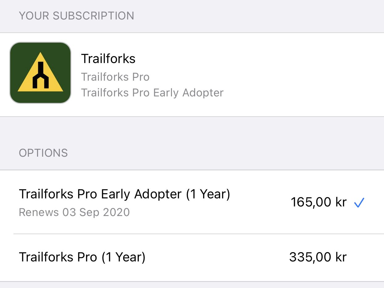The height and width of the screenshot is (288, 384).
Task: Click the 335,00 kr price
Action: click(x=318, y=257)
